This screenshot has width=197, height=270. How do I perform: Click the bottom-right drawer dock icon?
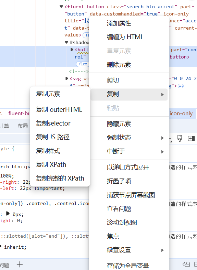(196, 264)
